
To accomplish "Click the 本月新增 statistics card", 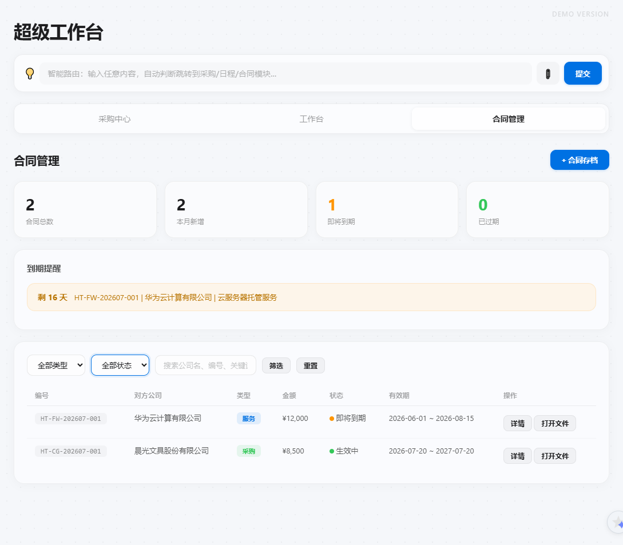I will (236, 210).
